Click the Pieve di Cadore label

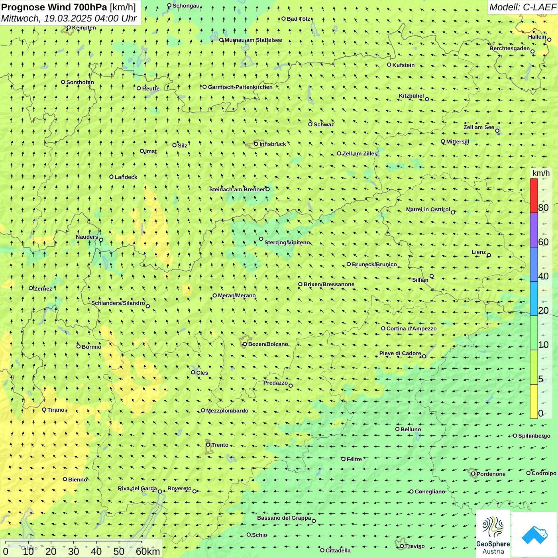[400, 353]
